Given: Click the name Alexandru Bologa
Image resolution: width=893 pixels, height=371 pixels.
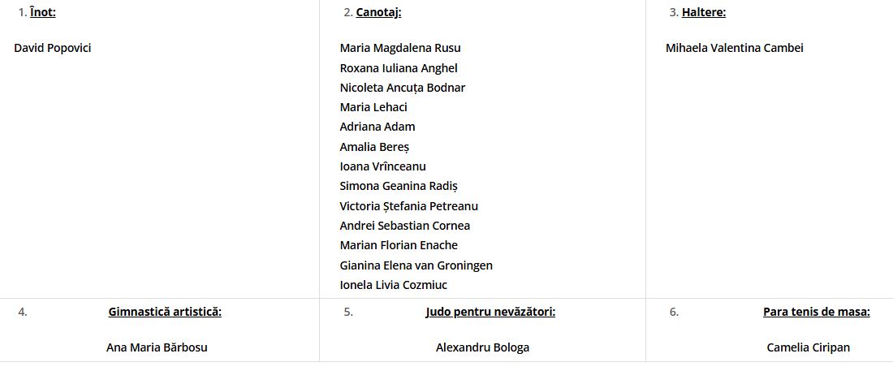Looking at the screenshot, I should pos(482,347).
